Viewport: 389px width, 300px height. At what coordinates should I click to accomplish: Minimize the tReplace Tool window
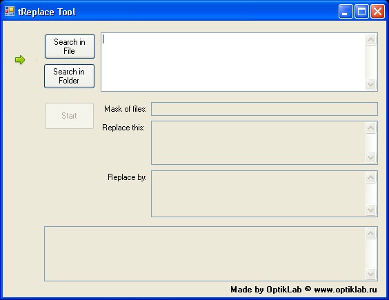[346, 12]
